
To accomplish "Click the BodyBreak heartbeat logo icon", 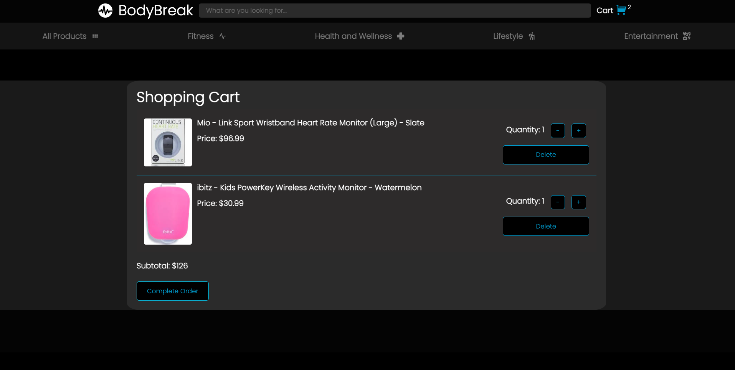I will coord(105,11).
